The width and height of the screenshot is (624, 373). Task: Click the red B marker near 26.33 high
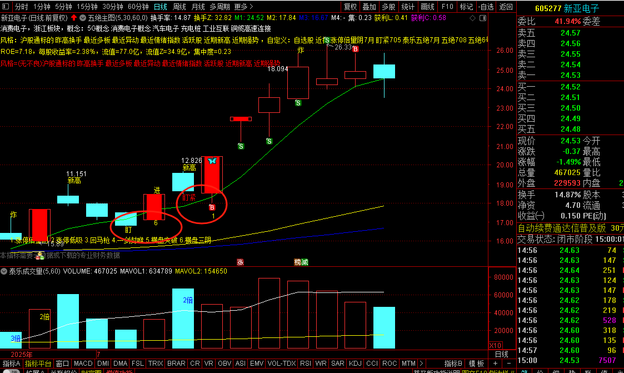coord(356,49)
